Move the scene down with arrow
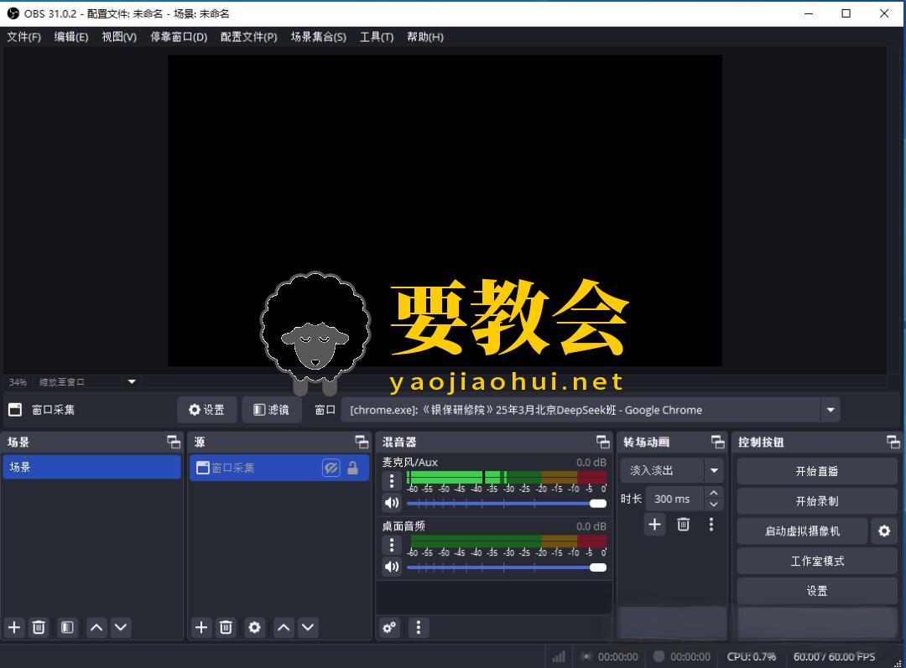This screenshot has width=906, height=668. click(121, 628)
